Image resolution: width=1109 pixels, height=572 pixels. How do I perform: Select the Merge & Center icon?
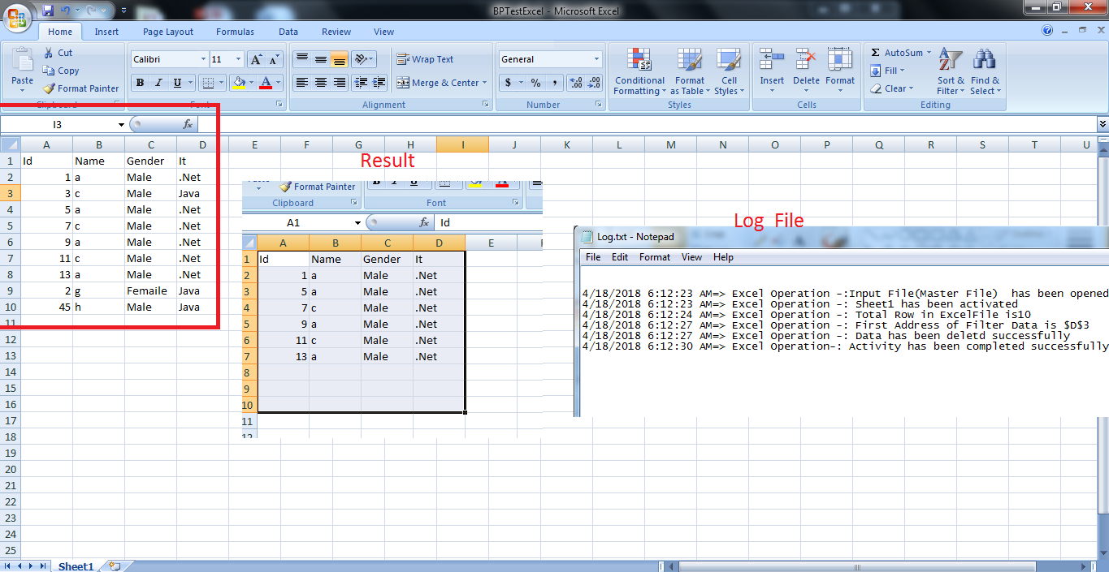(404, 83)
